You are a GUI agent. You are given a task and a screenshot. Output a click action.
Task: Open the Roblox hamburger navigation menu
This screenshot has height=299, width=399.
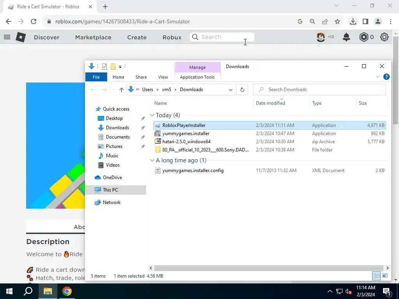[x=7, y=37]
